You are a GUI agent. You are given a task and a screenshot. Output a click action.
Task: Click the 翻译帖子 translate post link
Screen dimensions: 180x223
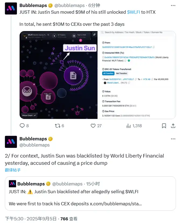13,170
